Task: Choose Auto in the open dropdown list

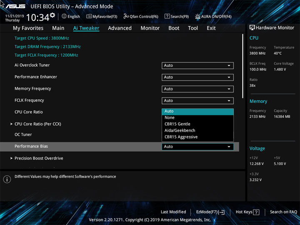Action: (x=197, y=111)
